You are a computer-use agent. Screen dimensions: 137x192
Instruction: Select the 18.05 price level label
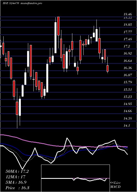[x=128, y=25]
